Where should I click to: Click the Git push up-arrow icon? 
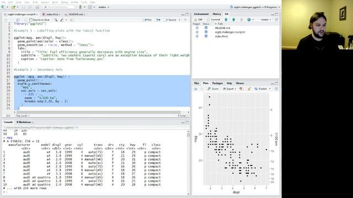tap(234, 20)
